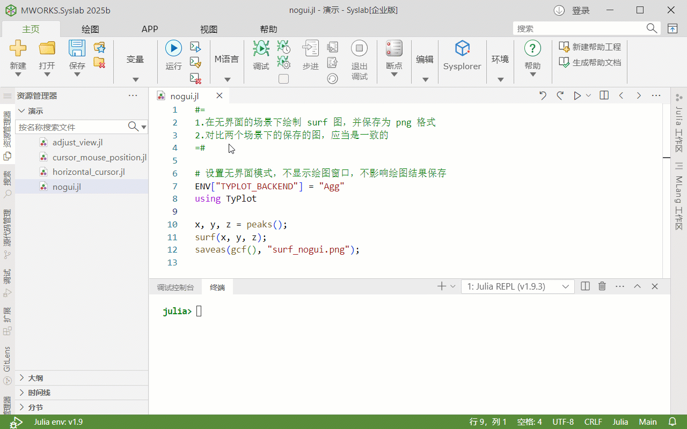Click the folder with red X icon
Screen dimensions: 687x429
coord(99,62)
